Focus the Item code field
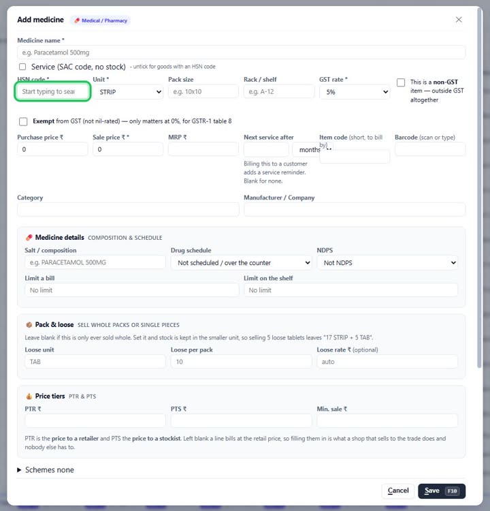The width and height of the screenshot is (490, 511). (x=355, y=157)
